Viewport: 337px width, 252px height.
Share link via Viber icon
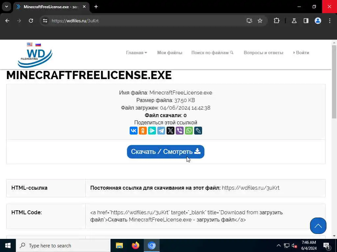point(180,131)
